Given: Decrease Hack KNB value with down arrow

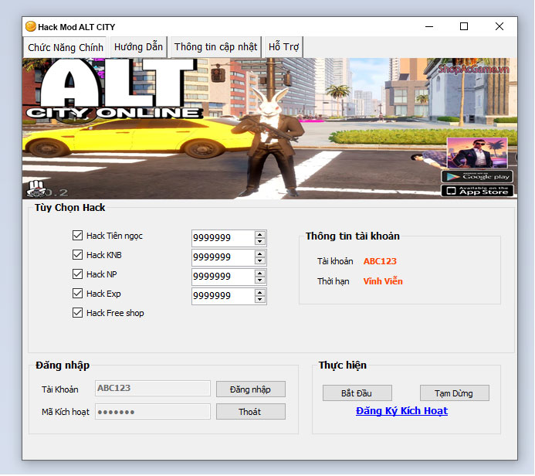Looking at the screenshot, I should click(x=260, y=261).
